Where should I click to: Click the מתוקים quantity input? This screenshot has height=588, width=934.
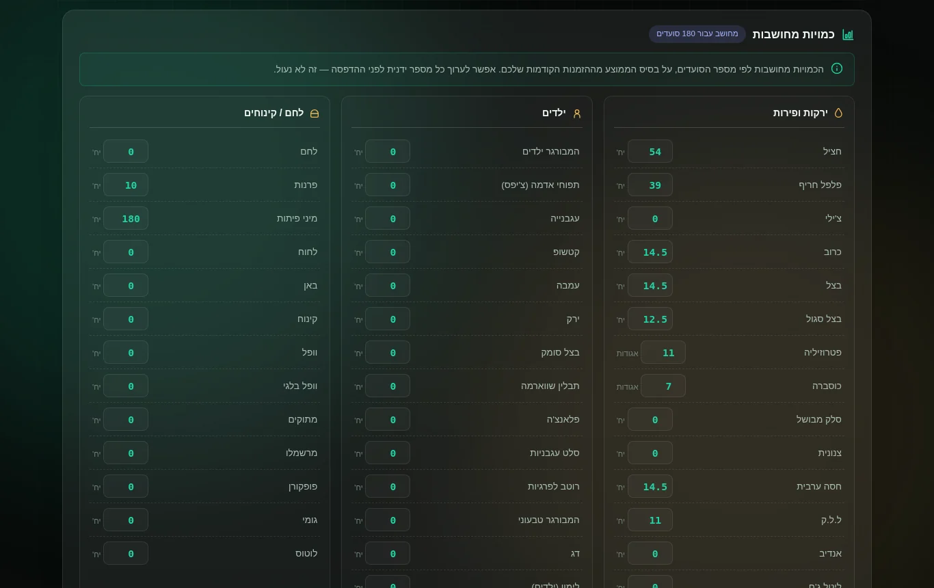126,419
